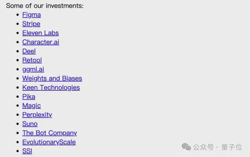Click the Suno link
The height and width of the screenshot is (157, 250).
point(30,124)
